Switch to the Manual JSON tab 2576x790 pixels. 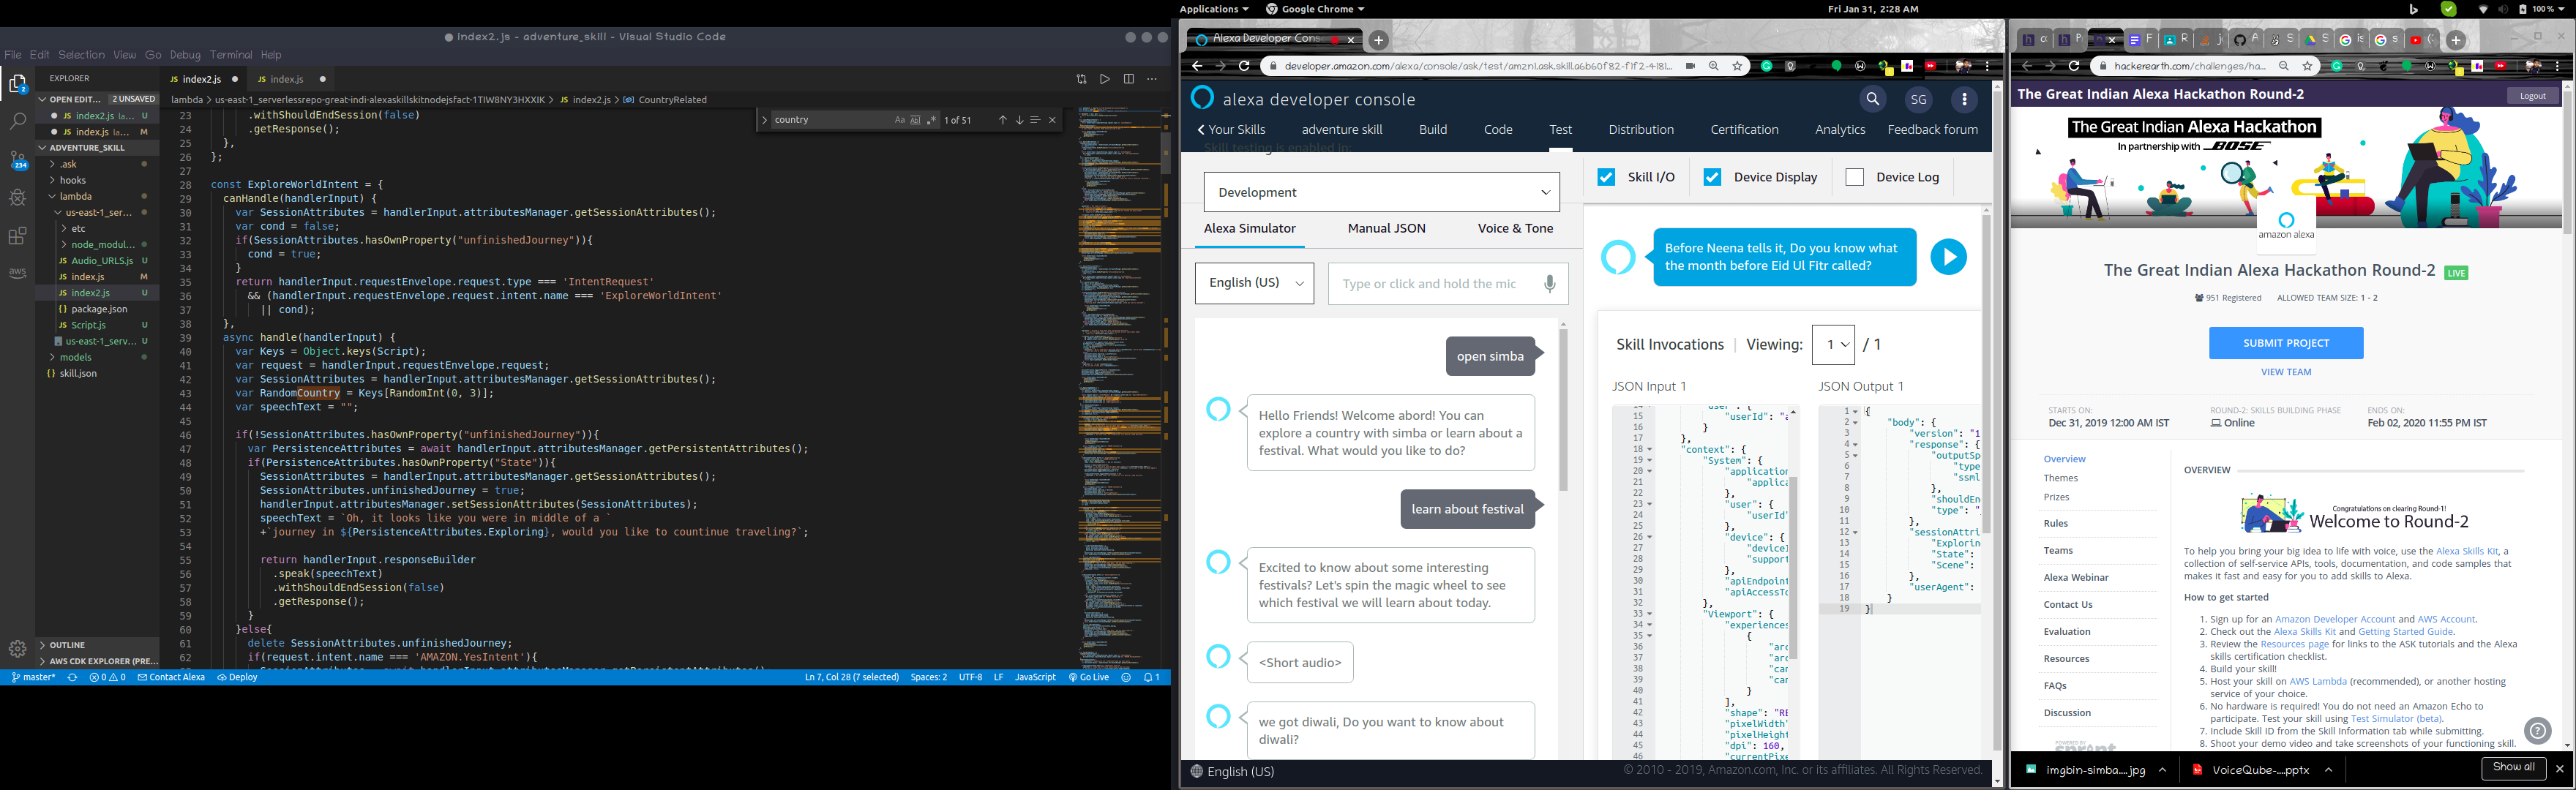[x=1386, y=228]
